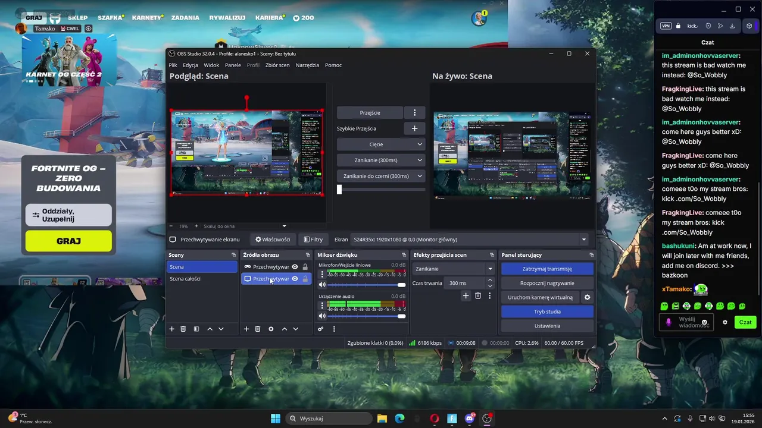Open options dots for Mikrofon/Wejście liniowe
762x428 pixels.
pos(322,274)
